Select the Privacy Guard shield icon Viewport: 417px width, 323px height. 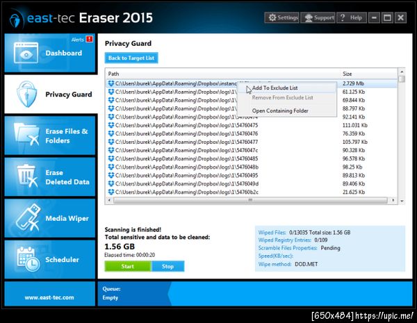[x=27, y=94]
